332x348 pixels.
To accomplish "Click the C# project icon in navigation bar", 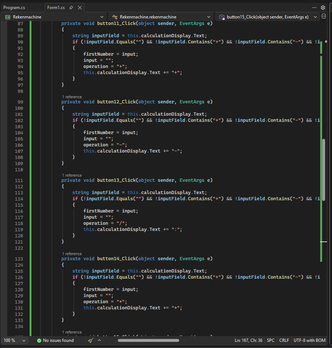I will 8,17.
